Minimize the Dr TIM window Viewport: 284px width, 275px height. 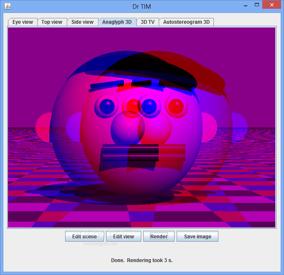pos(246,5)
